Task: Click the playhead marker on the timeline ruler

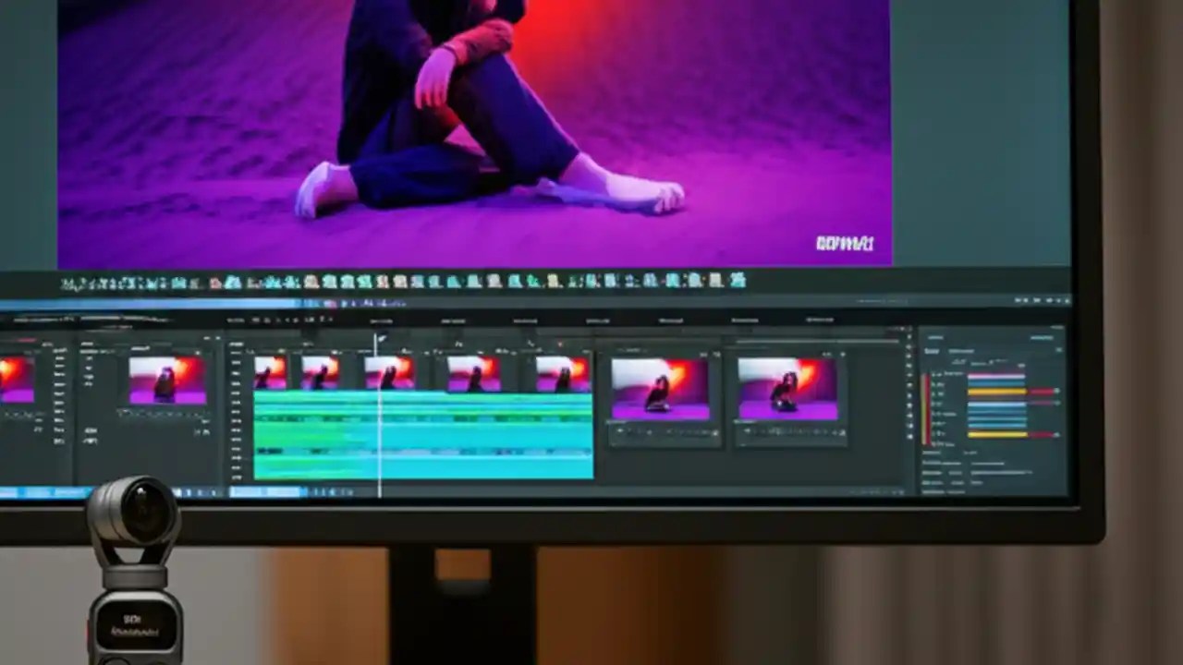Action: pyautogui.click(x=381, y=340)
